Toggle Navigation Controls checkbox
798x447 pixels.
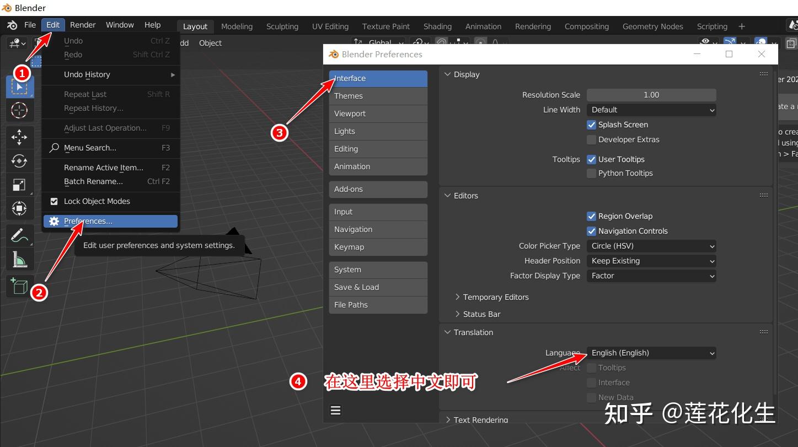coord(592,231)
